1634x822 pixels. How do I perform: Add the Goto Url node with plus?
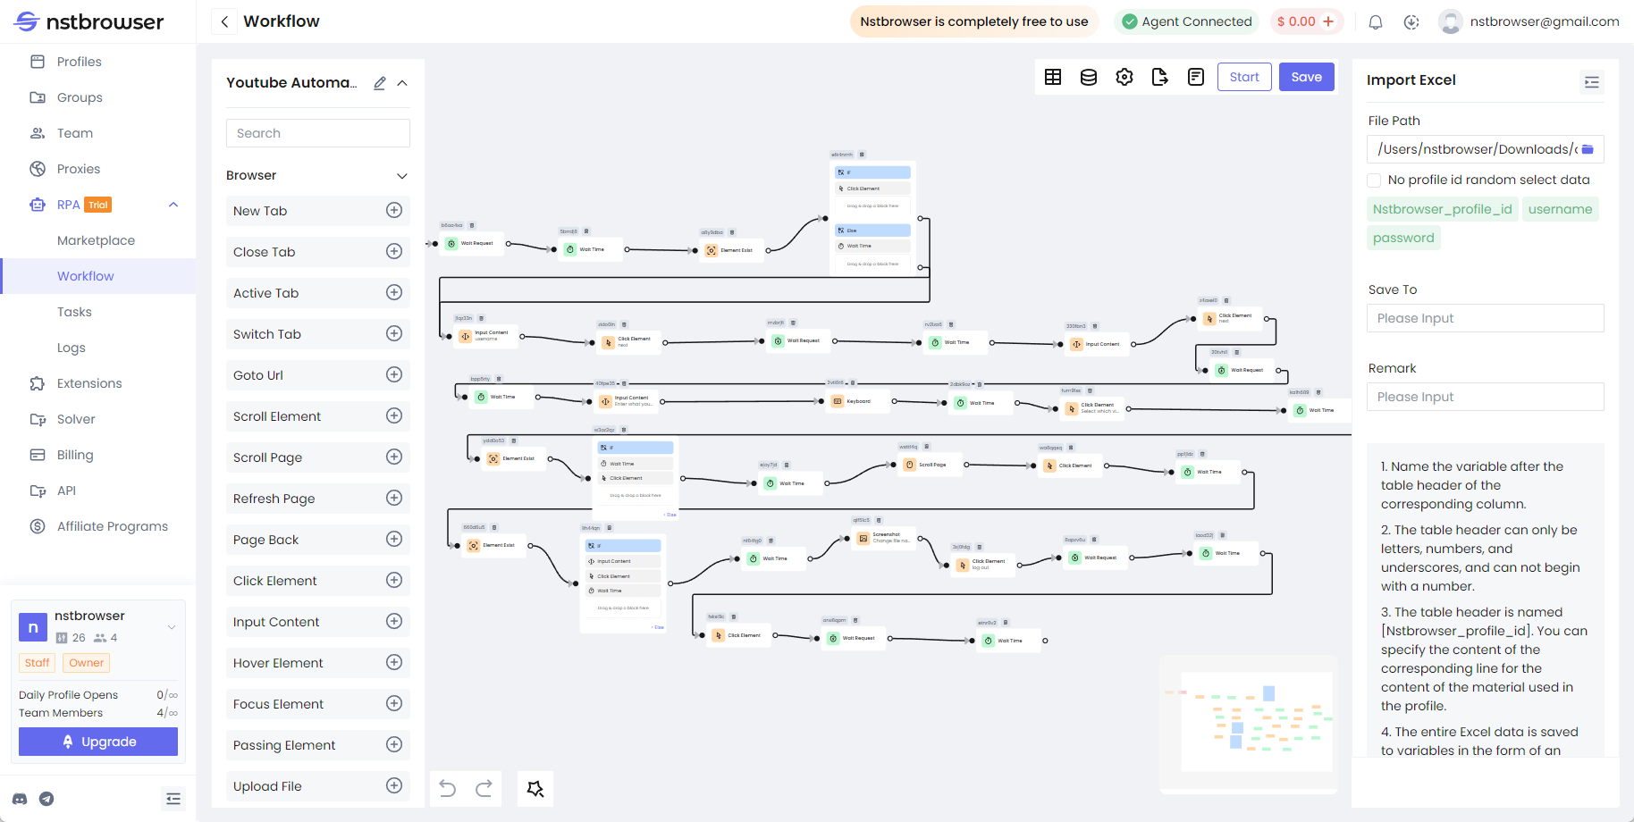coord(393,375)
